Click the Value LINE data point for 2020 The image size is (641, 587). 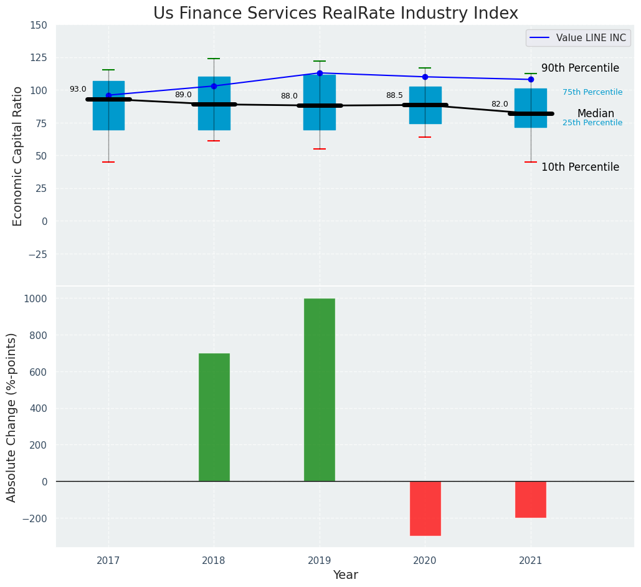pos(425,77)
